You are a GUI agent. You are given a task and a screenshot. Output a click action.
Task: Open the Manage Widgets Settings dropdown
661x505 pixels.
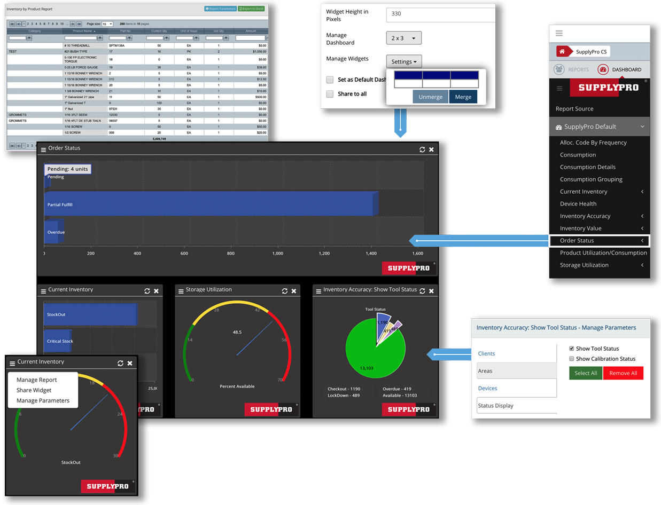(403, 61)
